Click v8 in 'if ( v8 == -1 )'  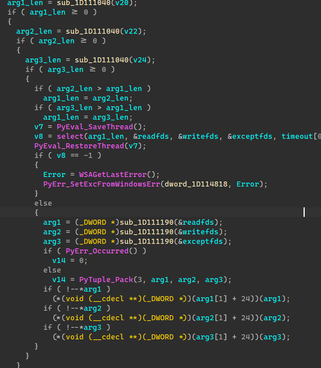pyautogui.click(x=61, y=156)
